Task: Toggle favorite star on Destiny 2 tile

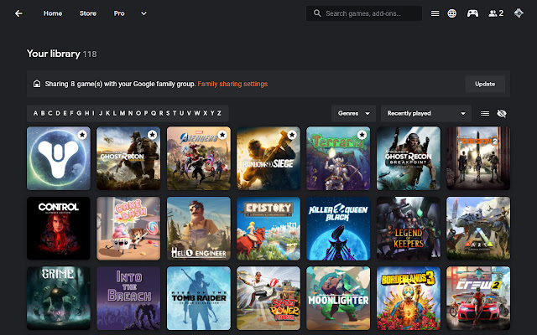Action: pyautogui.click(x=82, y=135)
